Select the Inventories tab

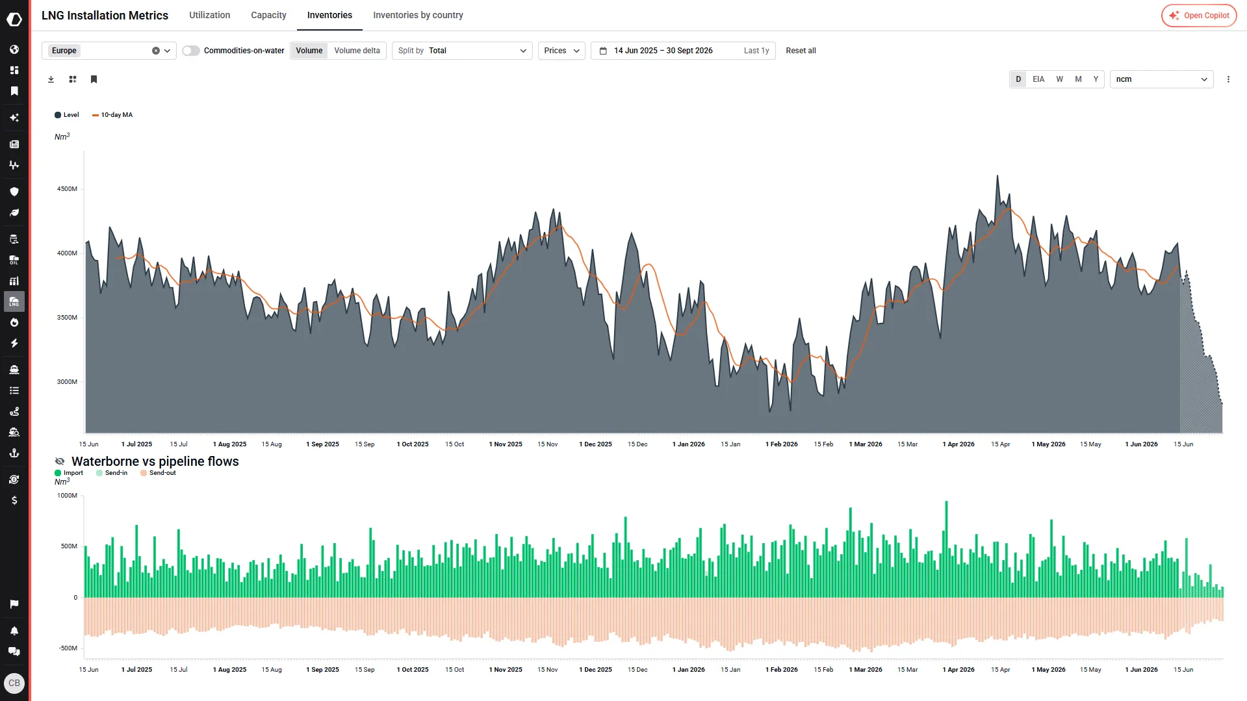click(x=329, y=15)
